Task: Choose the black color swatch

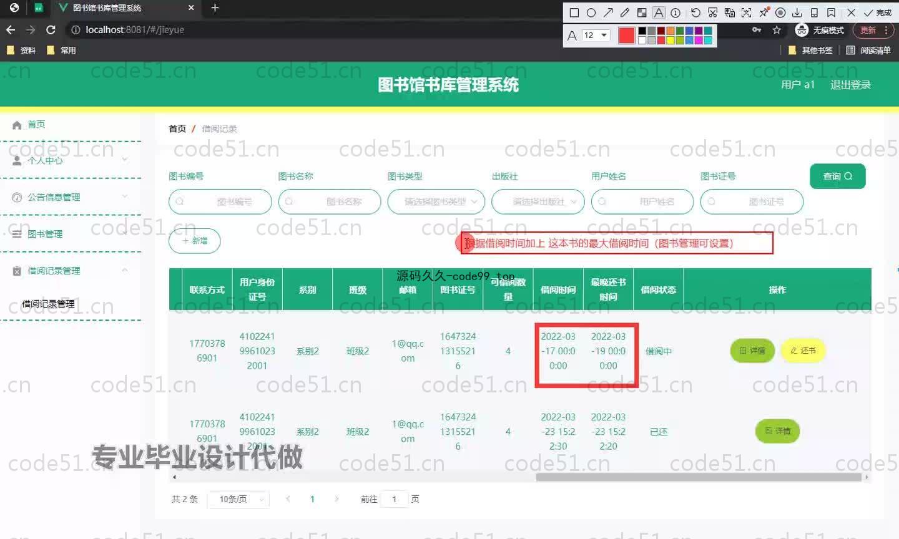Action: pyautogui.click(x=642, y=31)
